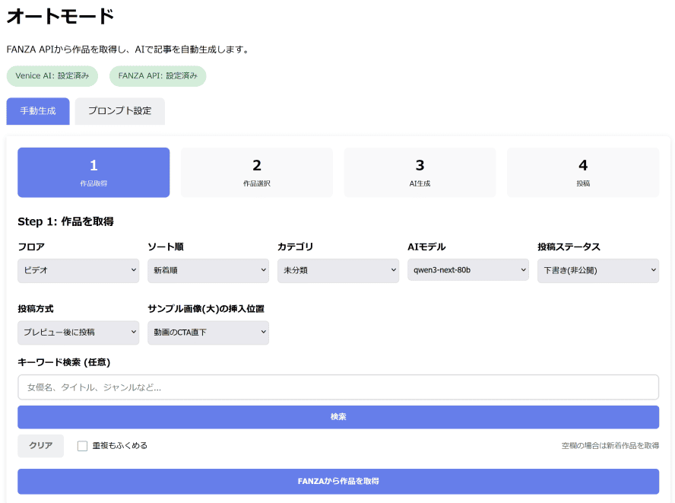Open the AIモデル dropdown showing qwen3-next-80b
Viewport: 675px width, 503px height.
coord(468,270)
